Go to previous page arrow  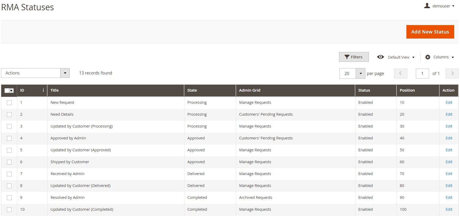(401, 73)
